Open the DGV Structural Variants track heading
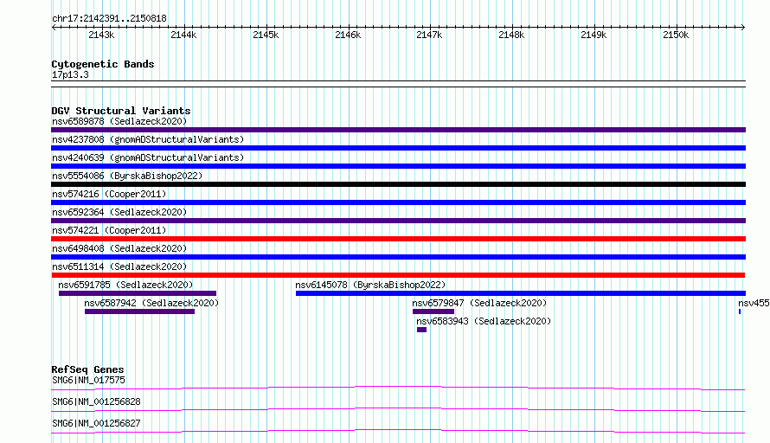The image size is (770, 443). 121,111
